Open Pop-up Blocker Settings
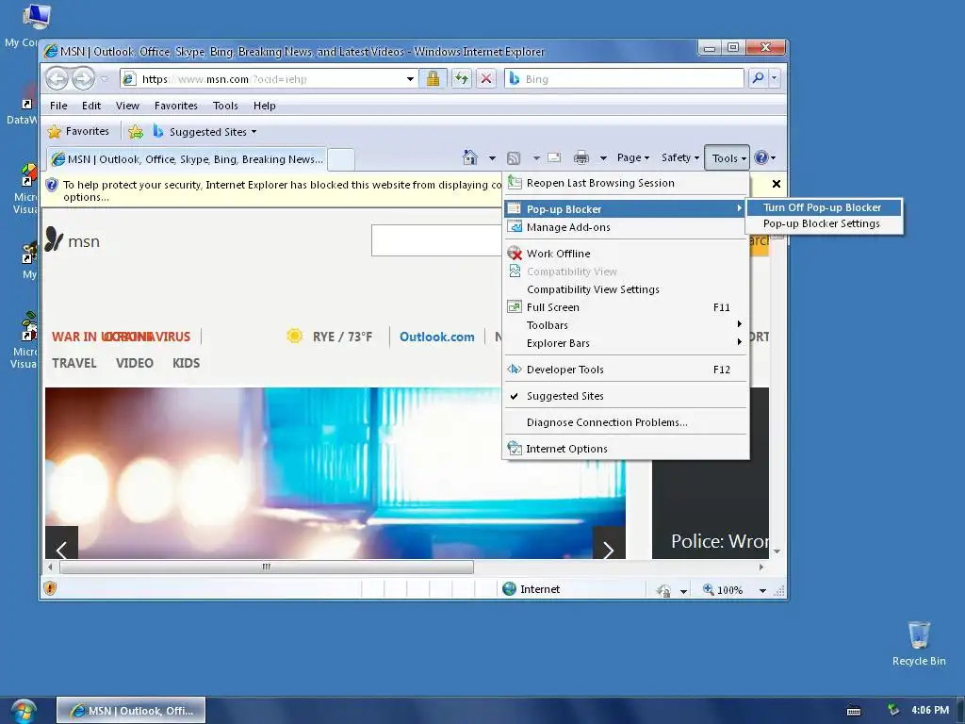The image size is (965, 724). click(x=824, y=224)
